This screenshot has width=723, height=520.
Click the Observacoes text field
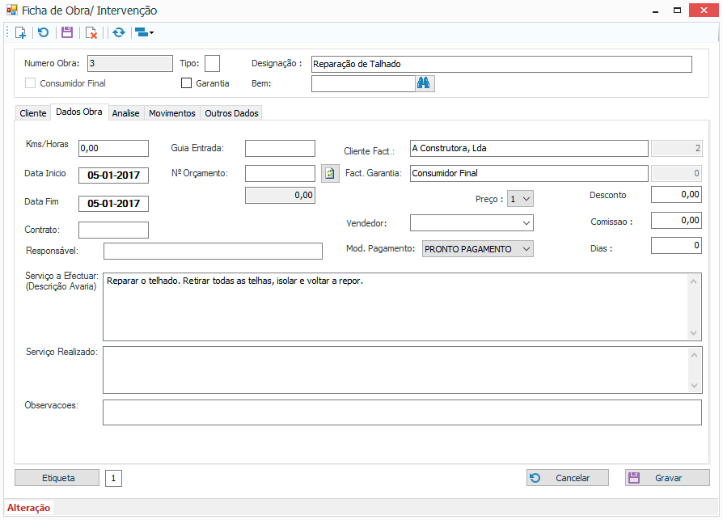402,412
